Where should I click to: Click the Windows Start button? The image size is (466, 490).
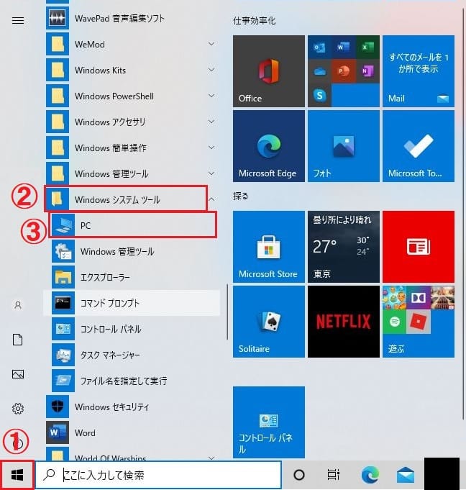18,475
